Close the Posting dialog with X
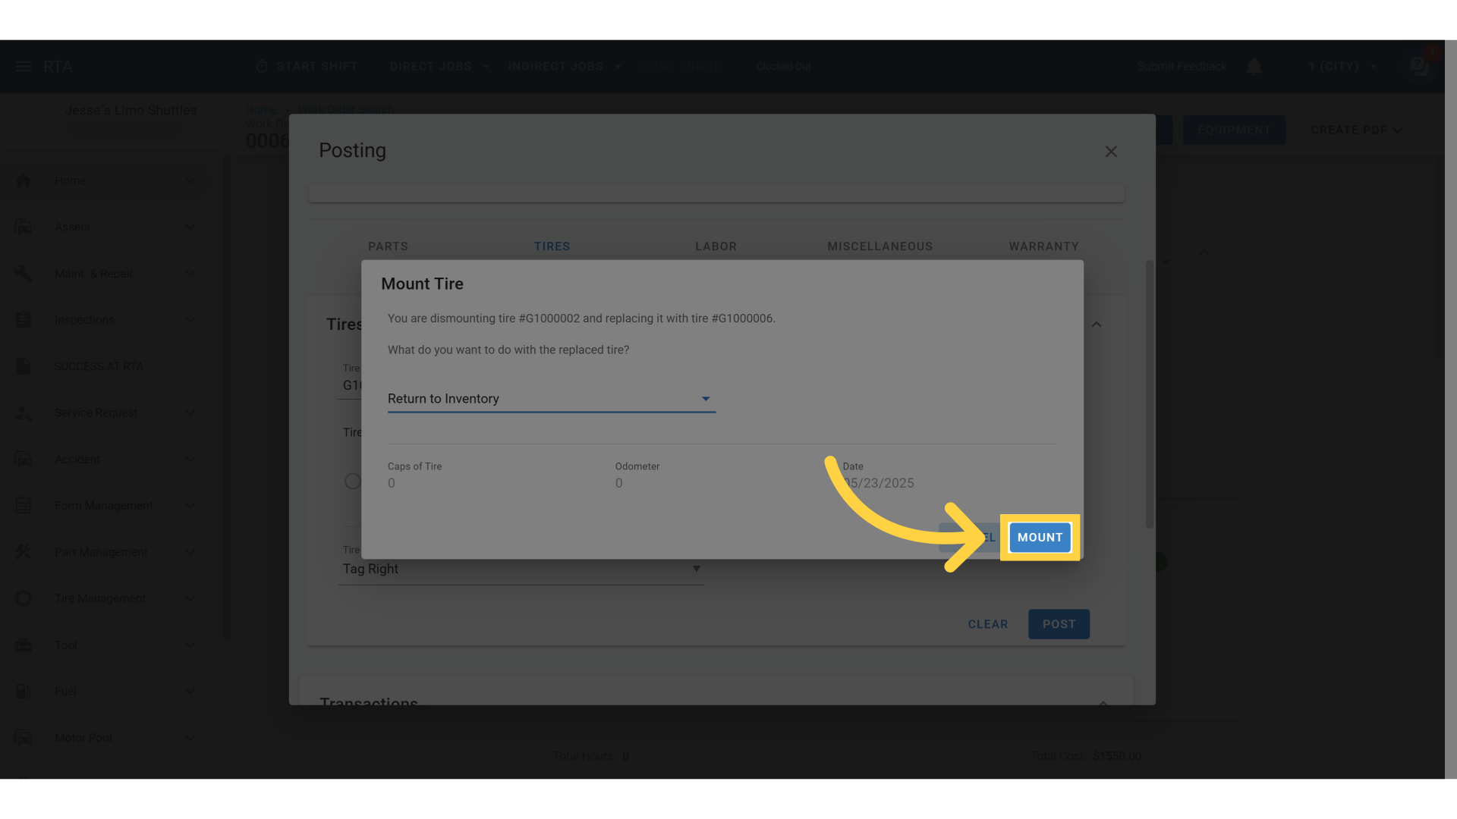 pyautogui.click(x=1111, y=152)
